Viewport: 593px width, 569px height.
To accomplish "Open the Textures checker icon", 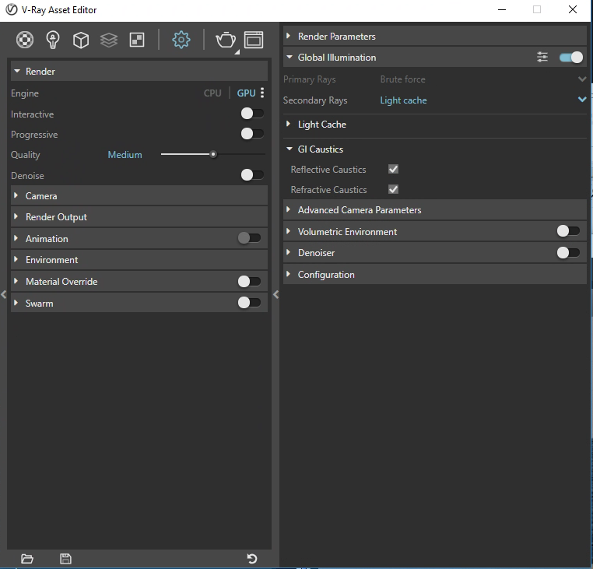I will (137, 40).
